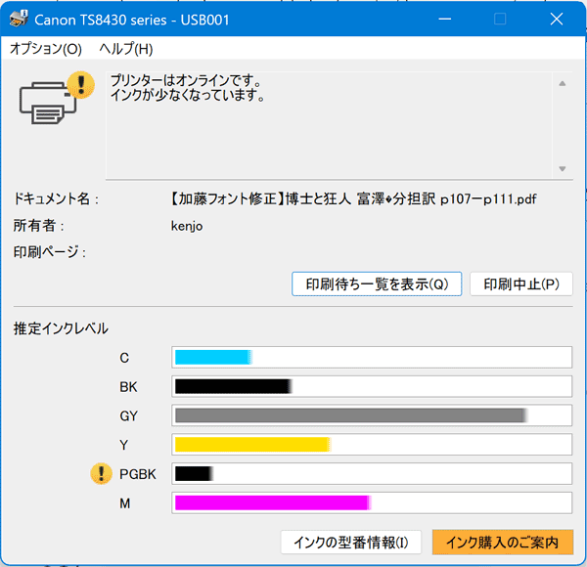Click the document name PDF text
This screenshot has width=587, height=567.
click(x=354, y=198)
